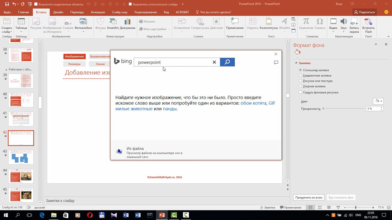Click the Bing search magnifier button

pyautogui.click(x=227, y=62)
